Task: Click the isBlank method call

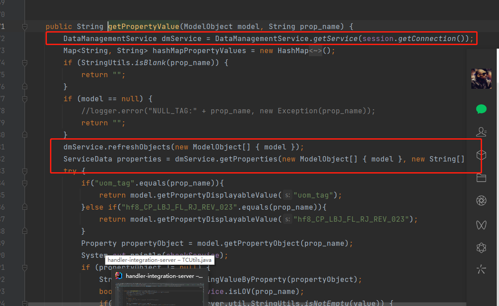Action: (x=150, y=63)
